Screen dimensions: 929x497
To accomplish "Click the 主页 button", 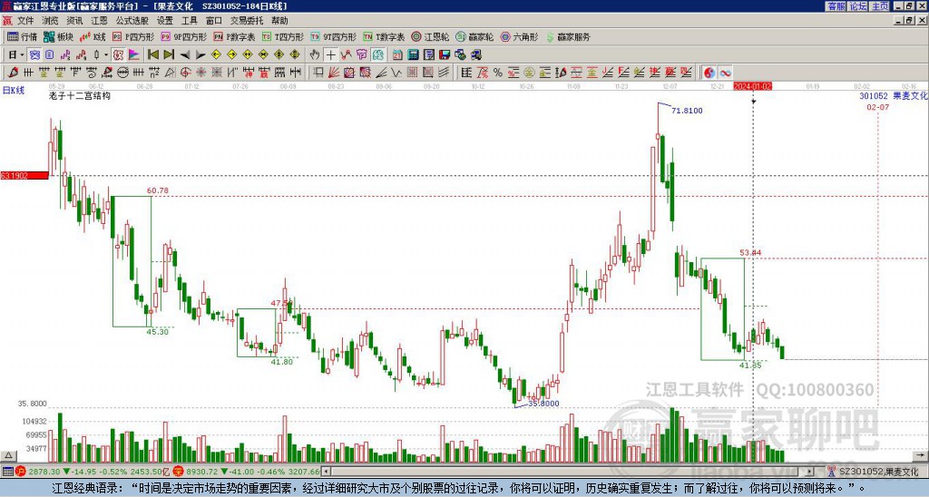I will [x=880, y=6].
